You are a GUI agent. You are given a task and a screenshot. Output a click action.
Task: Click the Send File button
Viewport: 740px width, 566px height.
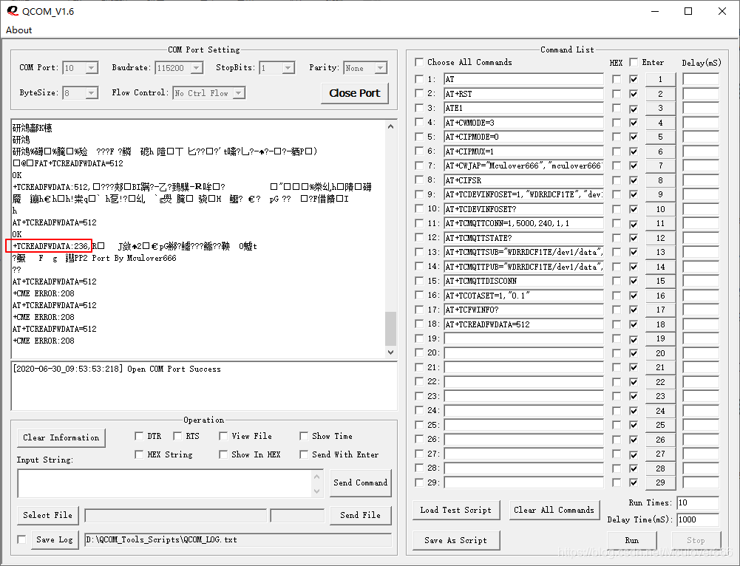pos(361,515)
